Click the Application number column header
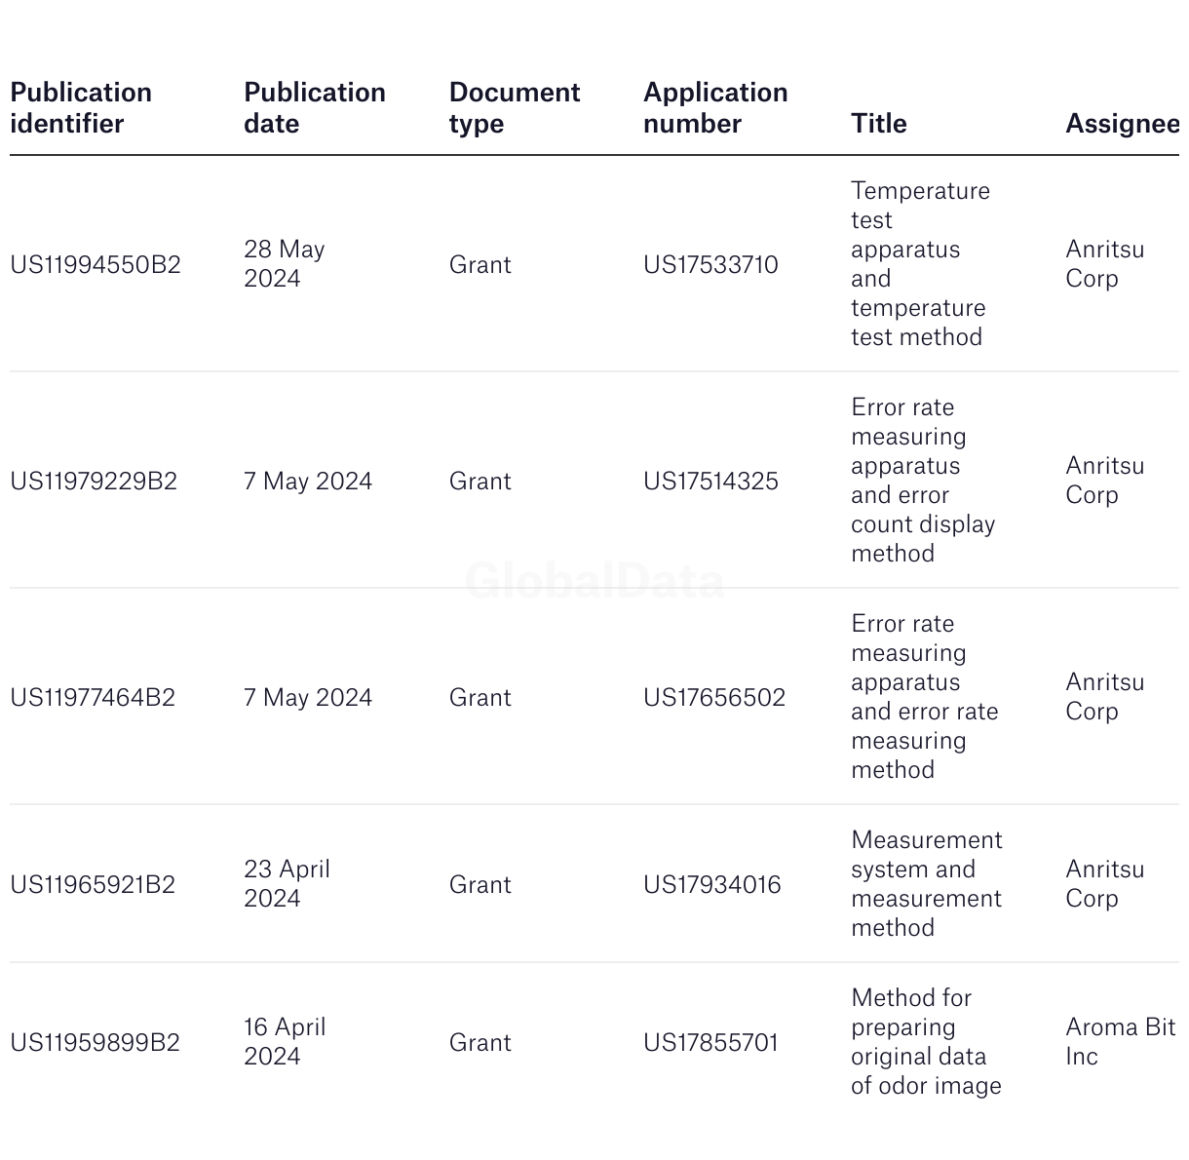This screenshot has width=1189, height=1160. 715,108
